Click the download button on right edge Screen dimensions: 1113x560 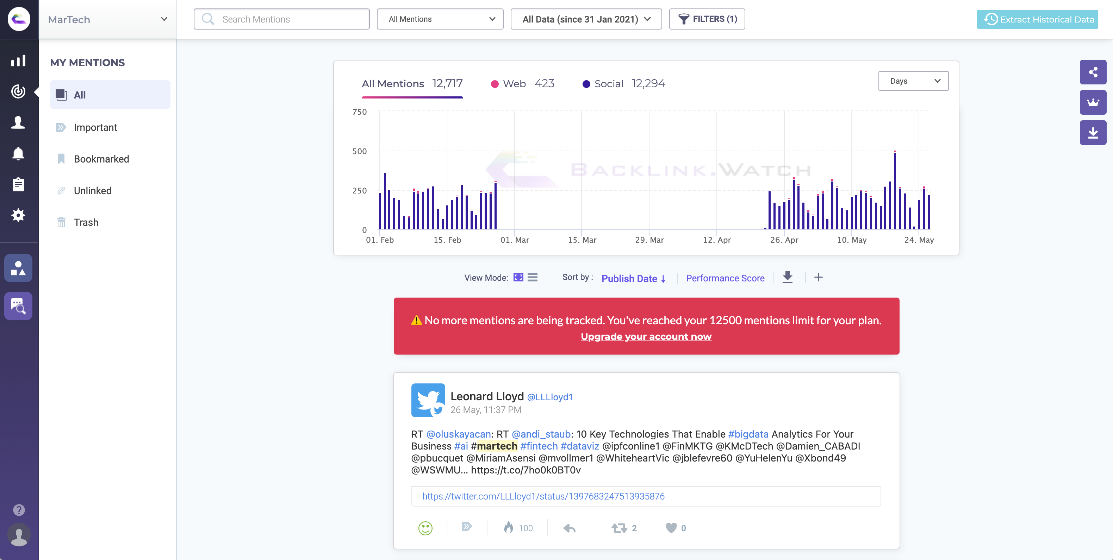coord(1093,133)
